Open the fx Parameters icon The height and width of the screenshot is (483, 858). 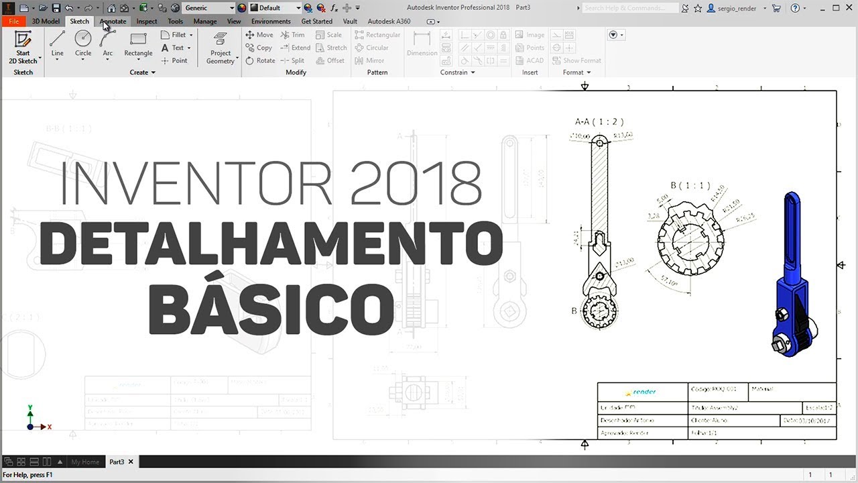[x=334, y=8]
